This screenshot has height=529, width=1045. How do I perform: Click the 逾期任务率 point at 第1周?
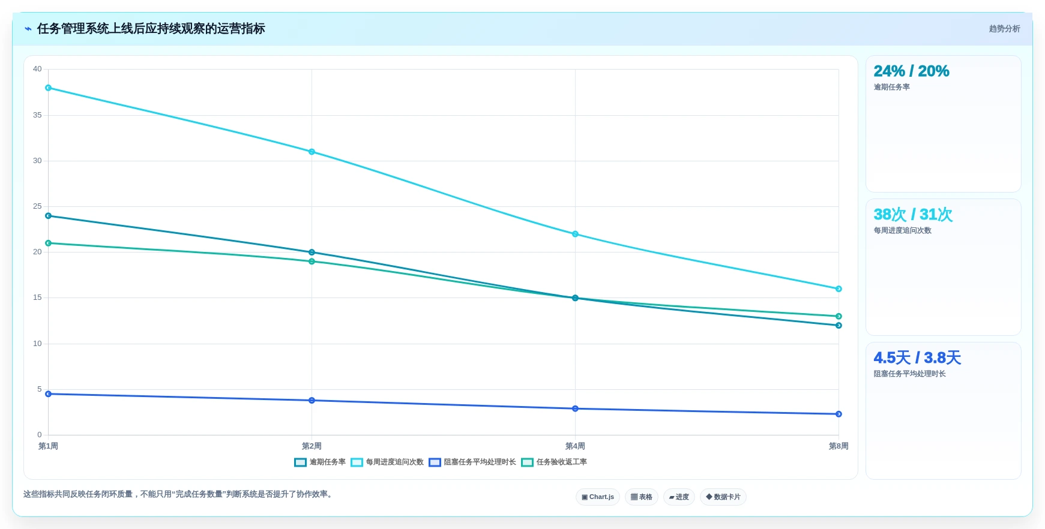[48, 216]
